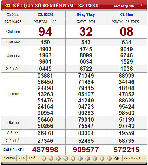The height and width of the screenshot is (165, 148).
Task: Select giải nhì number 66478
Action: (45, 133)
